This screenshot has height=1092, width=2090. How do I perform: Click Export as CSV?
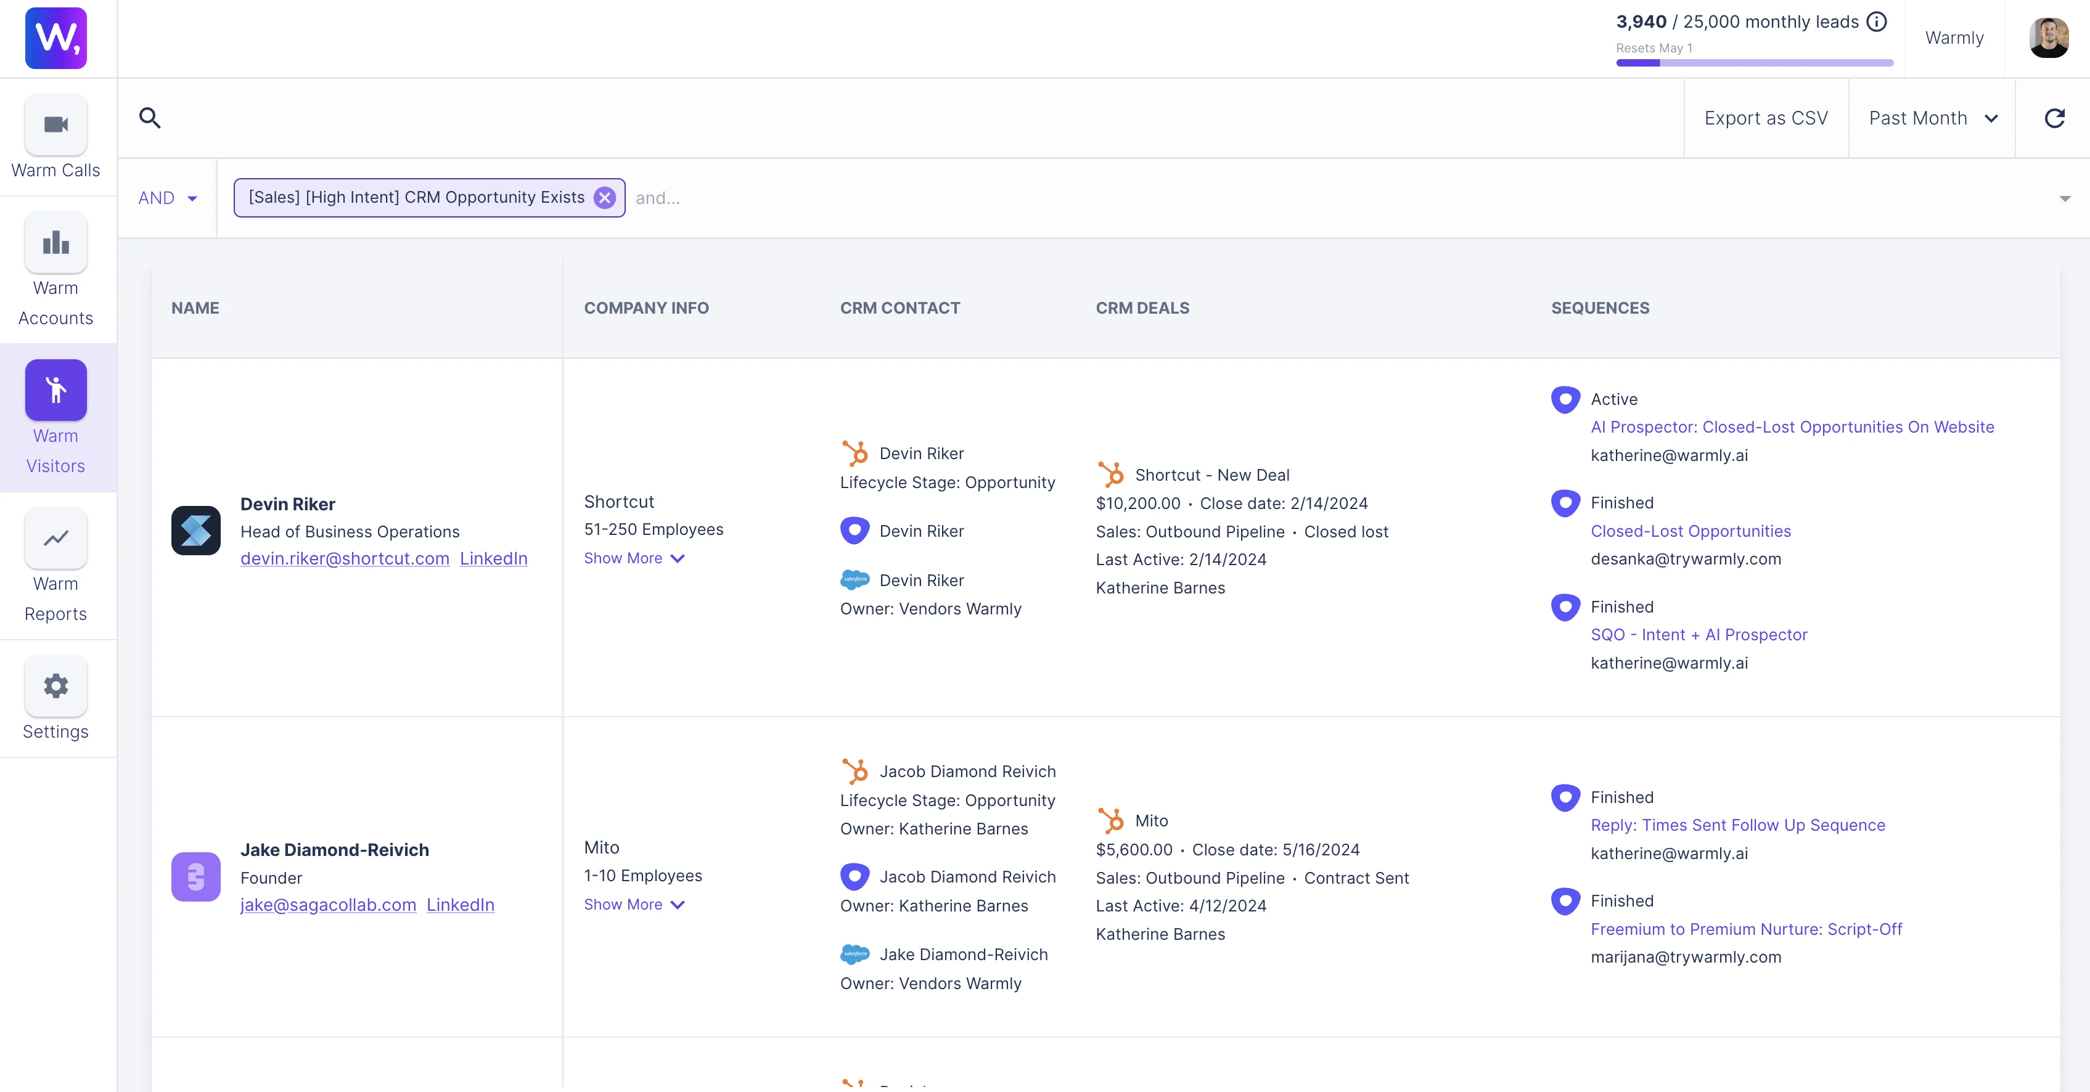1766,118
